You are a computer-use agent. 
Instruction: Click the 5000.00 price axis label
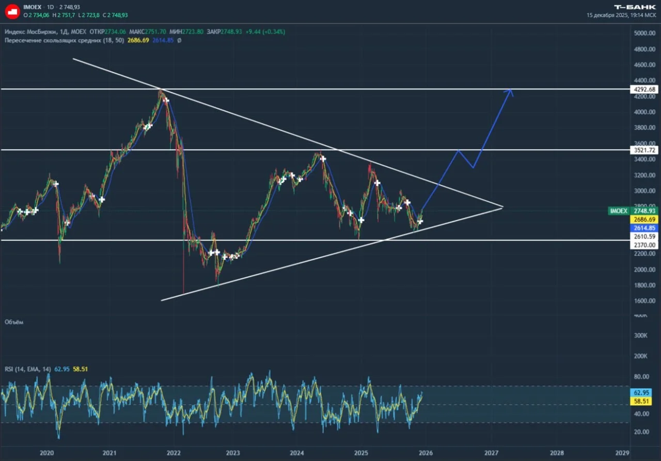click(644, 34)
